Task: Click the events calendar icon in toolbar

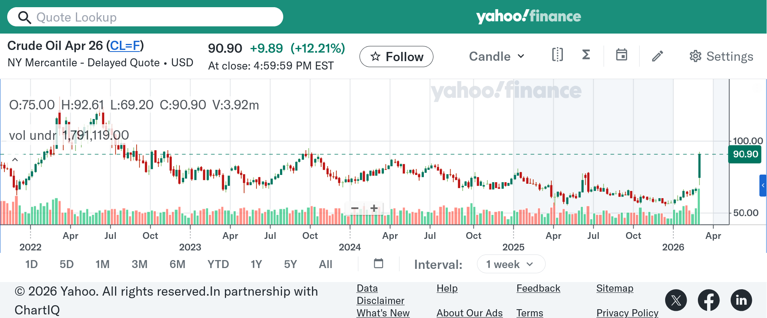Action: [x=621, y=55]
